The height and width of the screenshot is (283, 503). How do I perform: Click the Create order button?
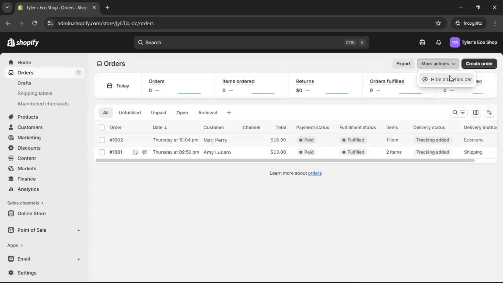[479, 64]
